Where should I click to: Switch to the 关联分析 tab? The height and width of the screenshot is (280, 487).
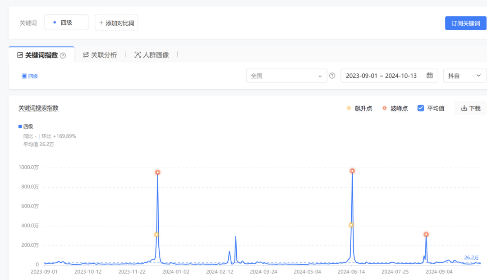(103, 54)
